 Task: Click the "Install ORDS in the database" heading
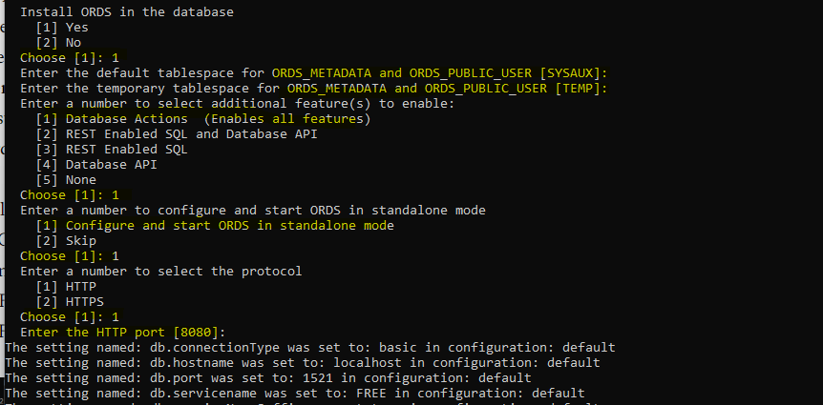point(127,12)
